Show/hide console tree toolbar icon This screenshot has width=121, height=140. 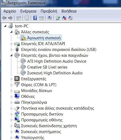19,18
